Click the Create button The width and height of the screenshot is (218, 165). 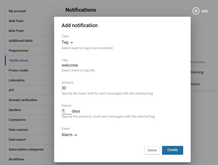pyautogui.click(x=172, y=150)
